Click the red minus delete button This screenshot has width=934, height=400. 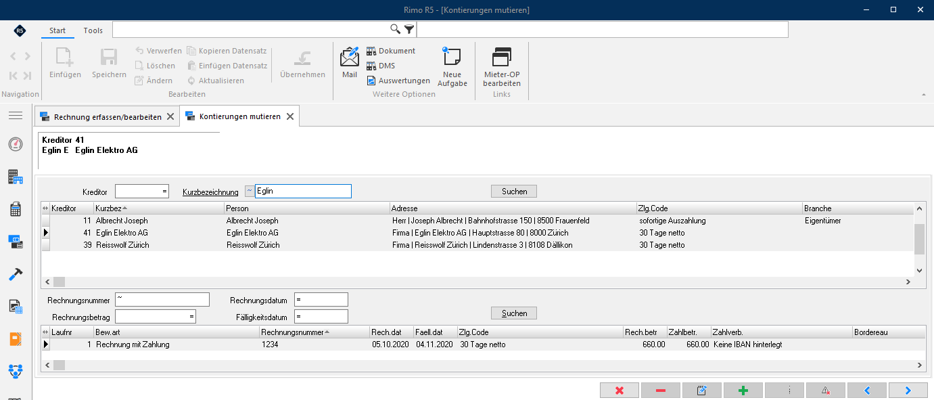click(x=660, y=391)
